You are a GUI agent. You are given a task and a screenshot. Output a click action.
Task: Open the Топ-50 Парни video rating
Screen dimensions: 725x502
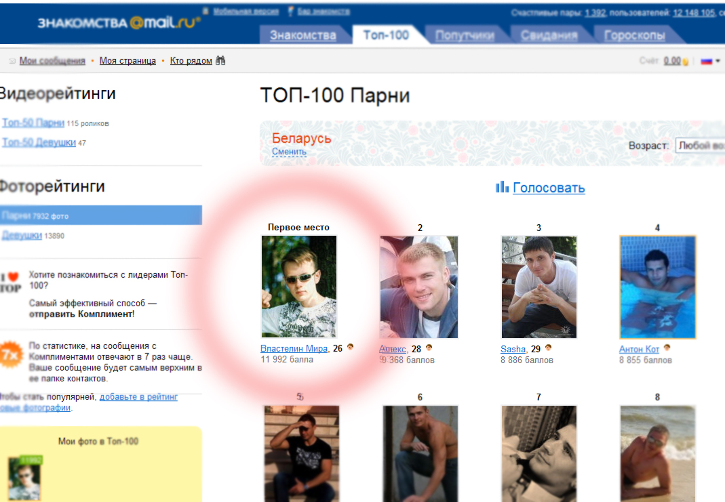pos(33,123)
